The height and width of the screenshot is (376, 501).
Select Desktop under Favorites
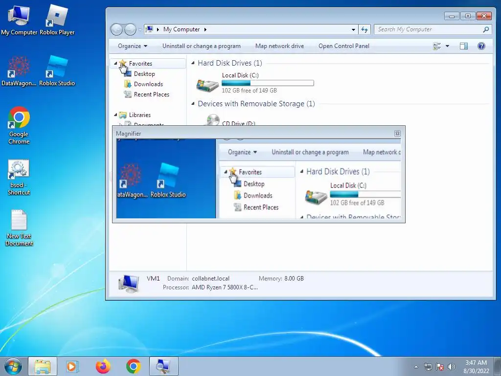[144, 74]
